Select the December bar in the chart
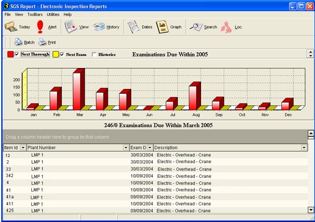 coord(287,104)
